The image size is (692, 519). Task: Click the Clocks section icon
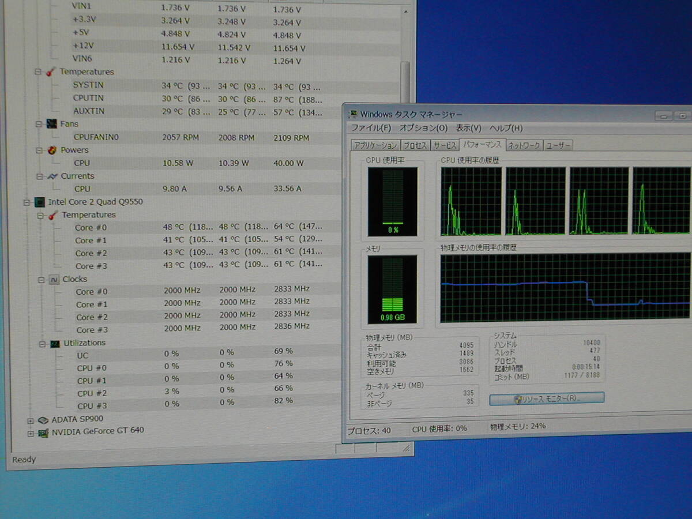54,279
